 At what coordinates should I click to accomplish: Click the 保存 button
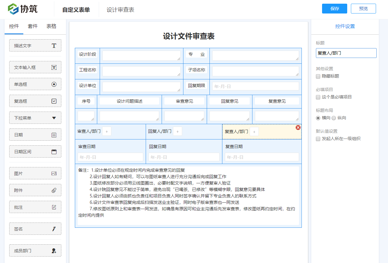pyautogui.click(x=334, y=9)
